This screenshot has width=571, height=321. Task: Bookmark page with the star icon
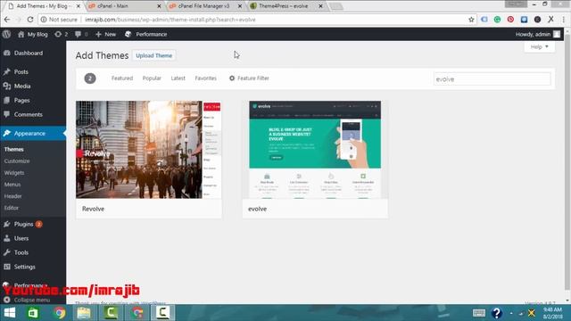[471, 20]
